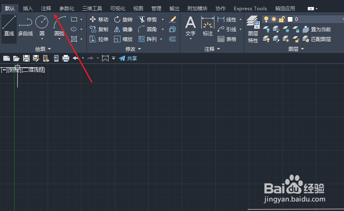Switch to the 注释 (Annotate) ribbon tab
Image resolution: width=344 pixels, height=211 pixels.
pyautogui.click(x=46, y=9)
